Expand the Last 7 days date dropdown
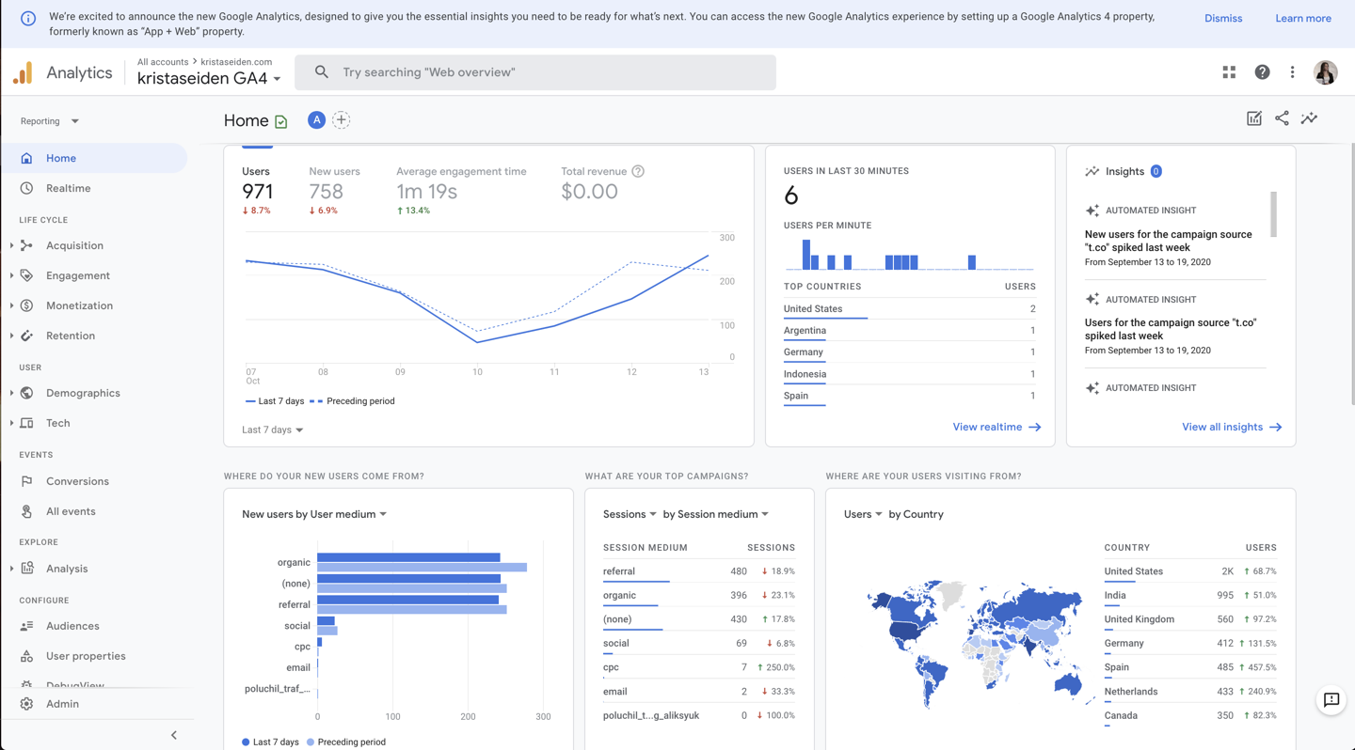This screenshot has width=1355, height=750. coord(272,430)
